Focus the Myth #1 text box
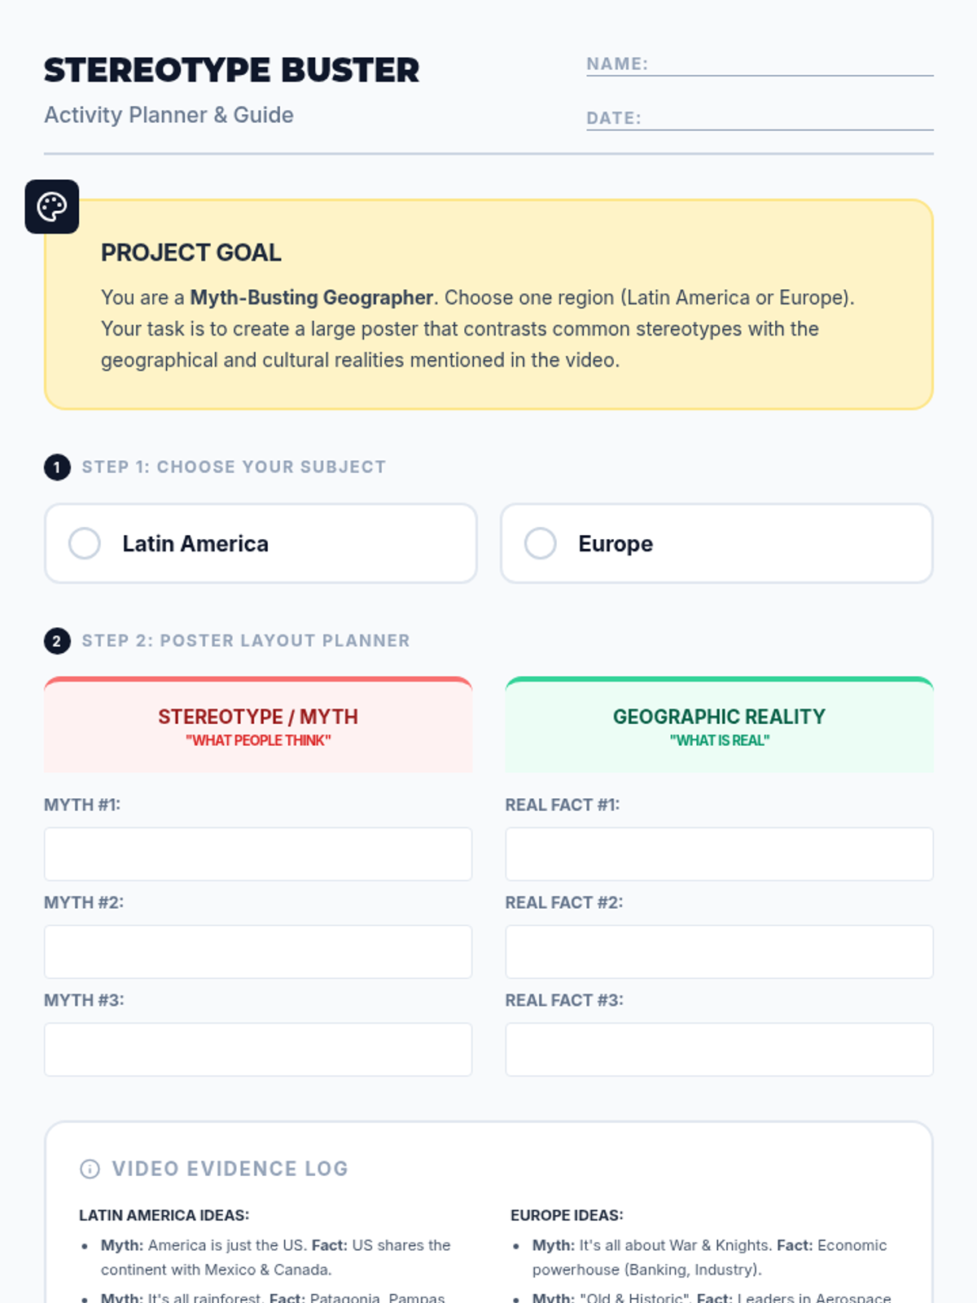Viewport: 977px width, 1303px height. tap(258, 854)
